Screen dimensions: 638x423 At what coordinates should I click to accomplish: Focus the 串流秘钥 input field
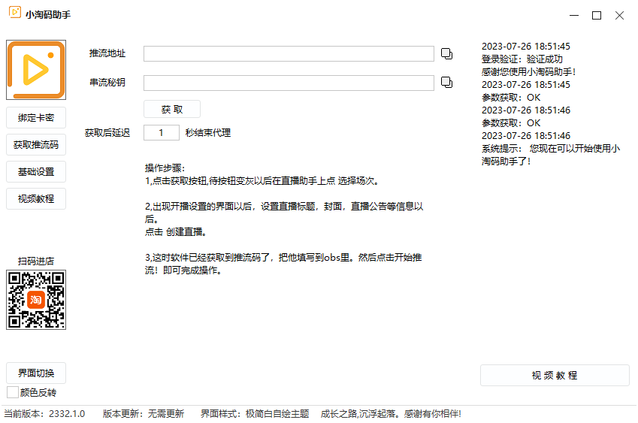[x=289, y=83]
